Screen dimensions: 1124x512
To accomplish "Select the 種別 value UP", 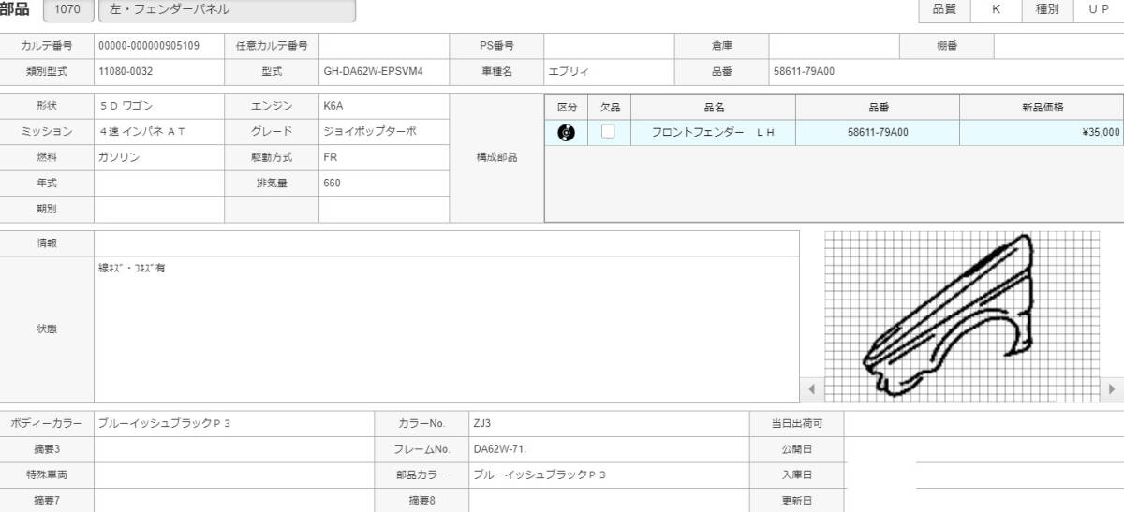I will click(x=1099, y=9).
